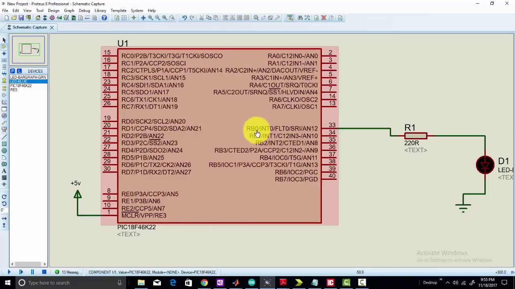The width and height of the screenshot is (515, 289).
Task: Click P button to pick devices
Action: [x=12, y=71]
